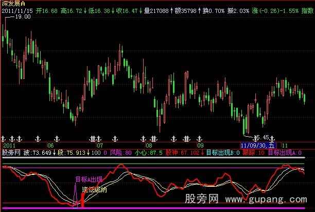Click the event marker icon right of 15.45
Image resolution: width=315 pixels, height=212 pixels.
(x=272, y=139)
